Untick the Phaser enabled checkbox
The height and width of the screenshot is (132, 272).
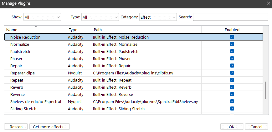232,59
